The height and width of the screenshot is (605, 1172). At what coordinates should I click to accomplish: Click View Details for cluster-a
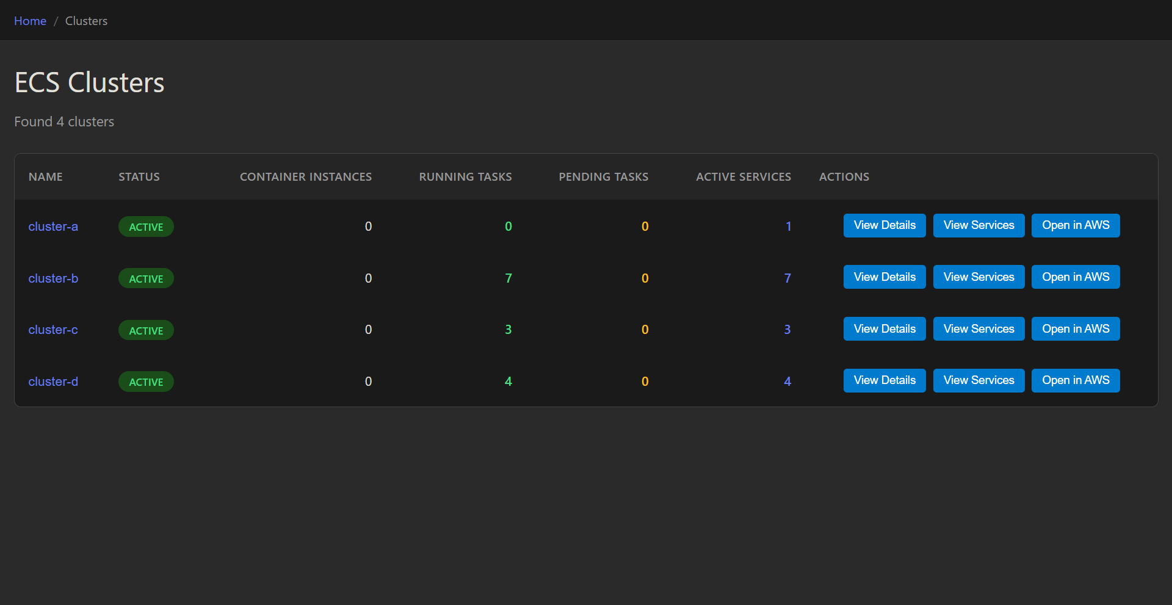[x=884, y=225]
